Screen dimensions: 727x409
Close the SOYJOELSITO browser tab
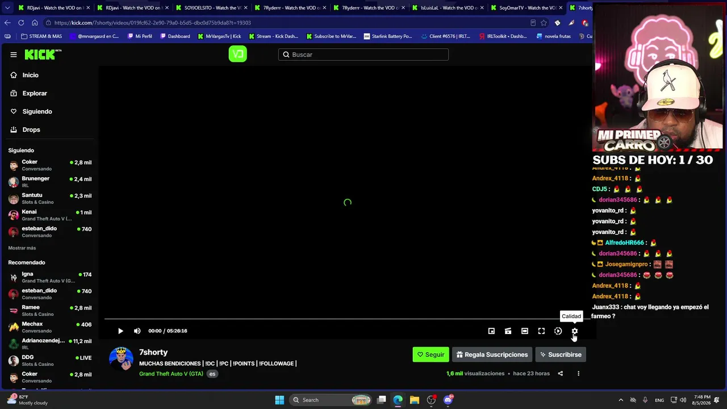point(246,8)
